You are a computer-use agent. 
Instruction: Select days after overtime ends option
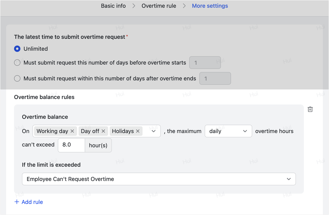pos(17,78)
